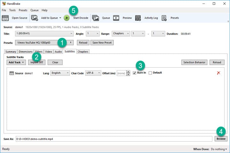The height and width of the screenshot is (153, 230).
Task: Click the Save As file path field
Action: tap(113, 139)
